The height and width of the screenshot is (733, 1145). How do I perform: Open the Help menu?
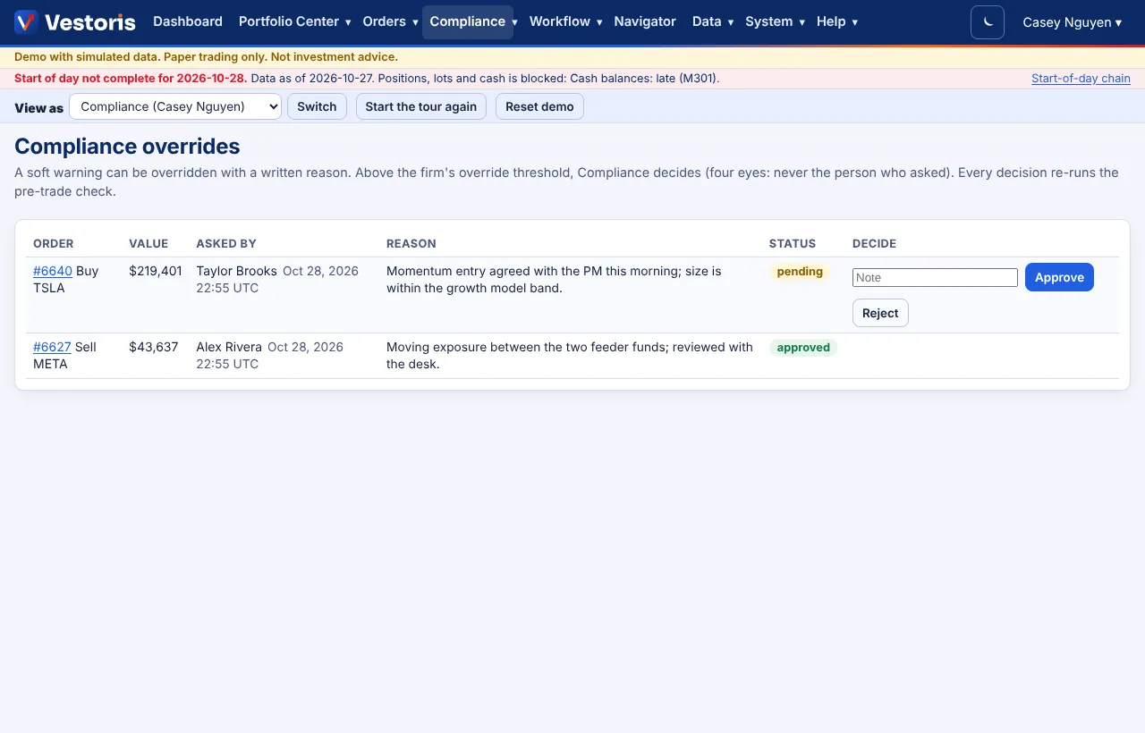click(x=836, y=21)
